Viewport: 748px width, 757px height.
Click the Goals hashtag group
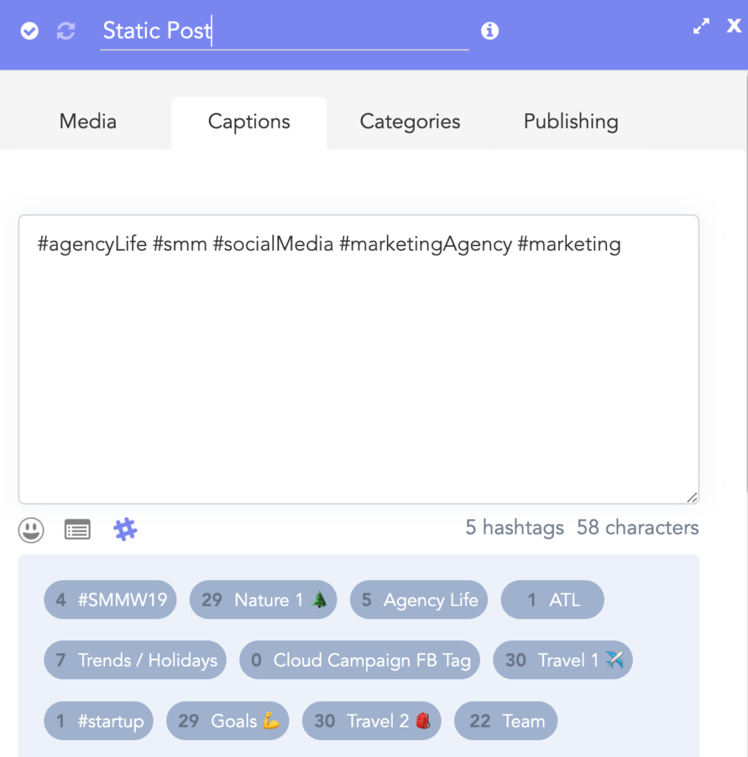[x=227, y=721]
